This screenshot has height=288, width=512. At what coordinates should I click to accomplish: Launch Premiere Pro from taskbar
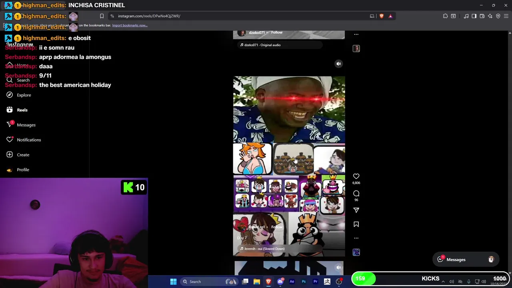tap(315, 282)
